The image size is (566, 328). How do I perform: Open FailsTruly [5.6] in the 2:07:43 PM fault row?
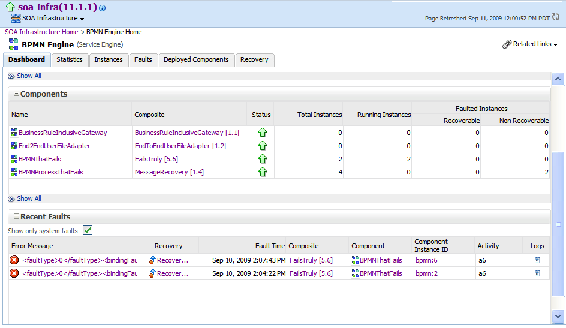(x=311, y=260)
